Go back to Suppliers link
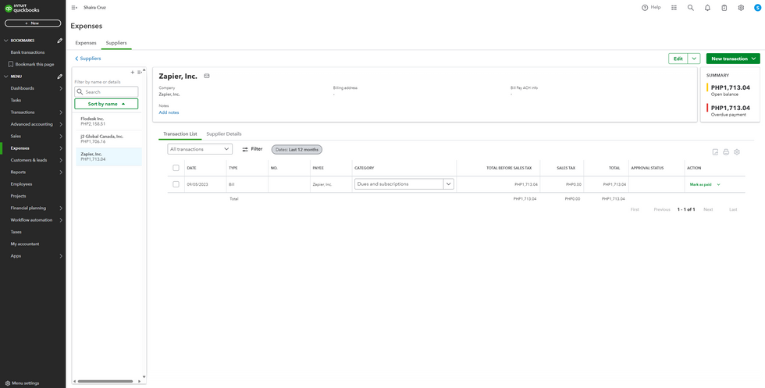Image resolution: width=765 pixels, height=388 pixels. pos(87,59)
